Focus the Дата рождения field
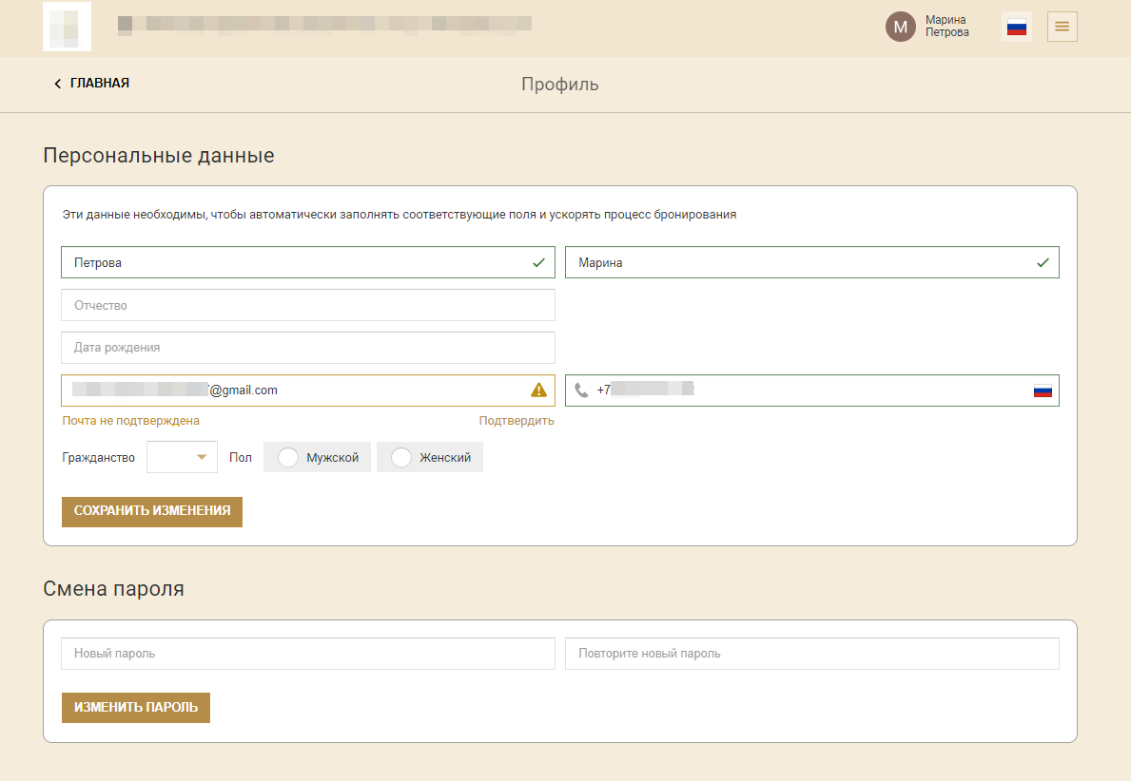Viewport: 1131px width, 781px height. coord(308,348)
